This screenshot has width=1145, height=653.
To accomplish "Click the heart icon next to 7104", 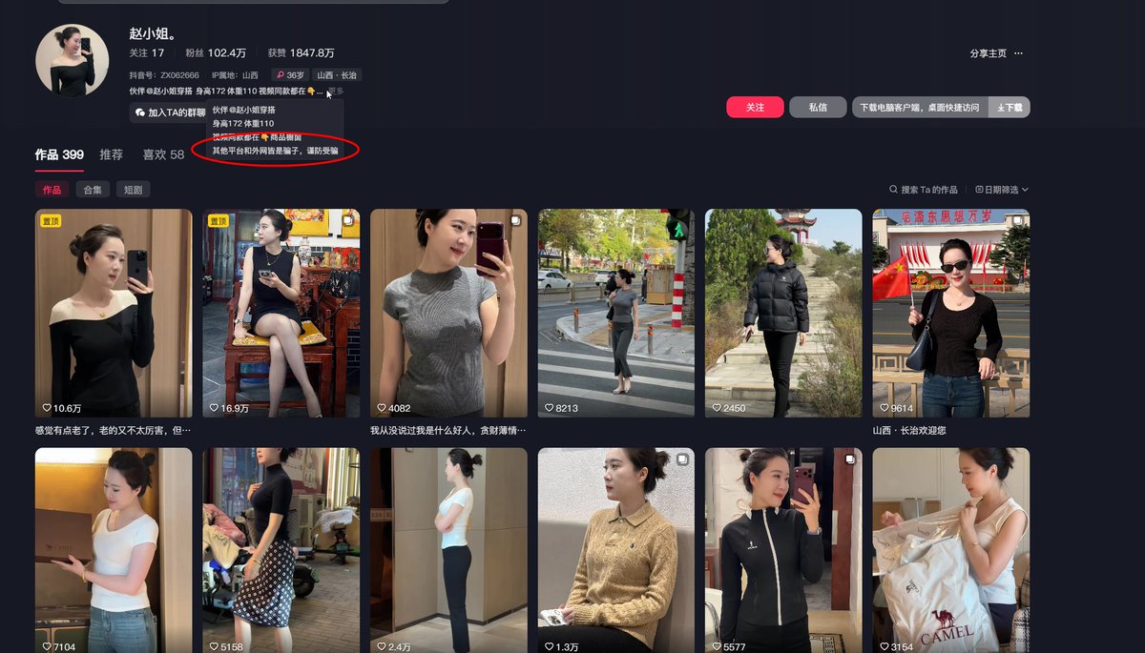I will pyautogui.click(x=47, y=646).
